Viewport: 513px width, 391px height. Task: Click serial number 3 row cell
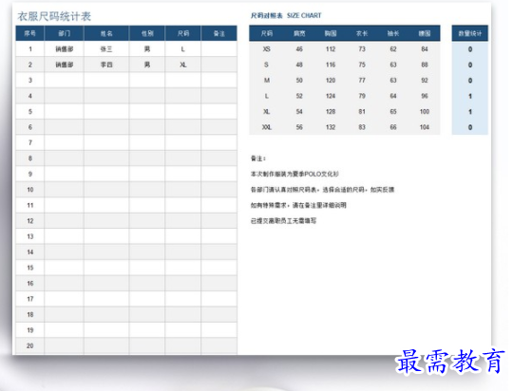(30, 80)
